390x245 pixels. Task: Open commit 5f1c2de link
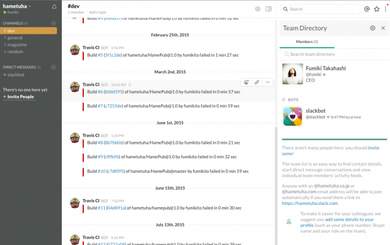point(113,55)
